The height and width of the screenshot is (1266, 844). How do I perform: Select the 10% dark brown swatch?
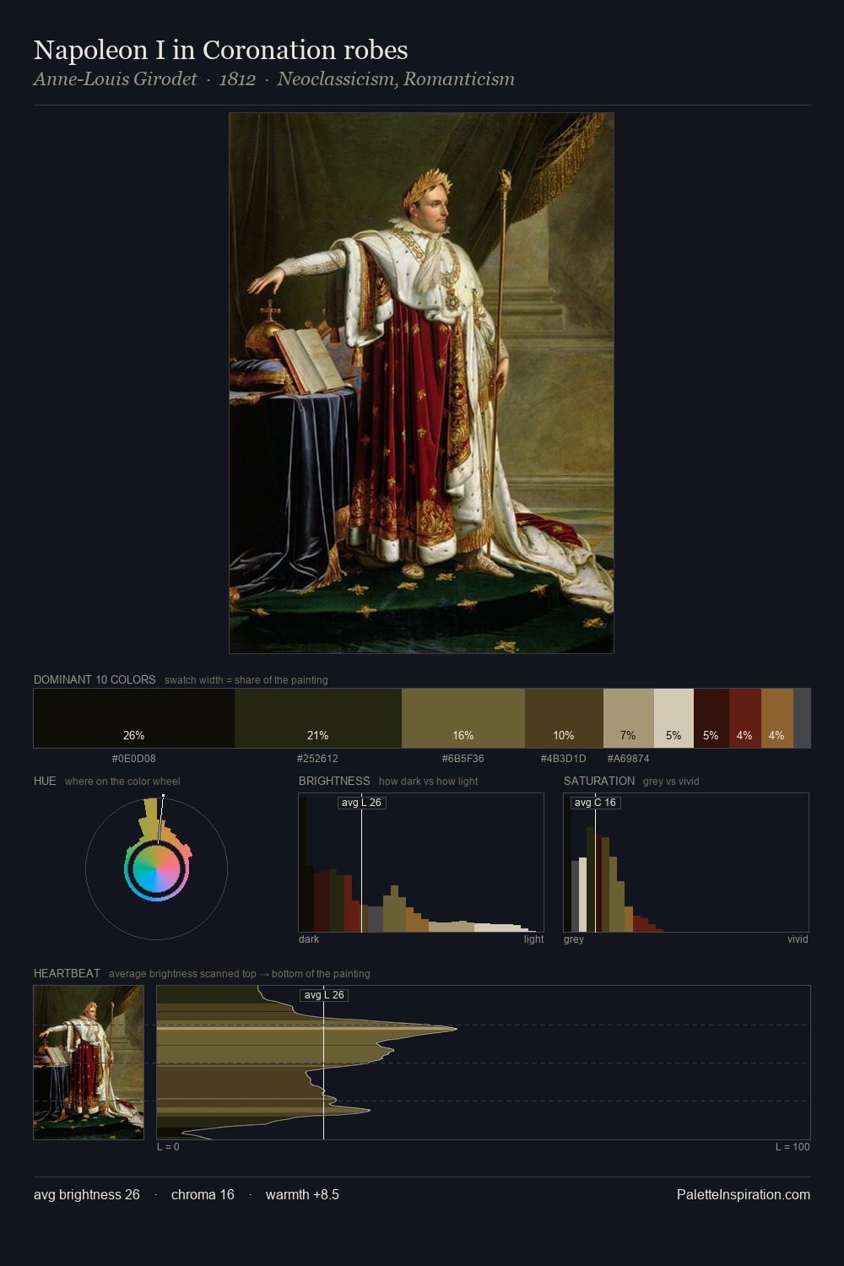click(x=564, y=718)
